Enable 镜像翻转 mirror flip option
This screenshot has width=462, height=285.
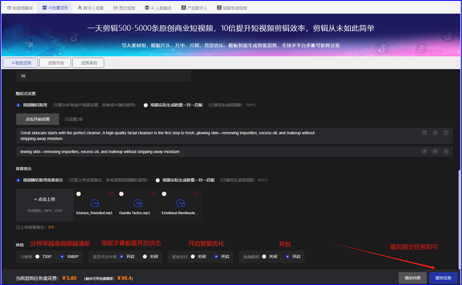click(287, 257)
